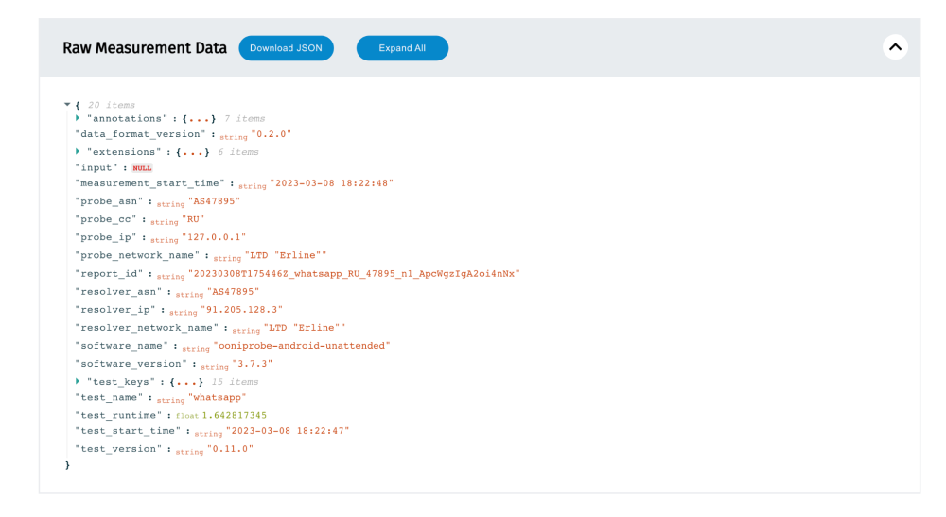The width and height of the screenshot is (946, 517).
Task: Click the Raw Measurement Data heading
Action: [x=145, y=48]
